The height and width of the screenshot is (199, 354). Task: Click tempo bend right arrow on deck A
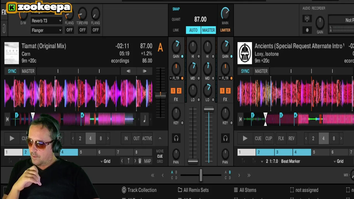(144, 71)
